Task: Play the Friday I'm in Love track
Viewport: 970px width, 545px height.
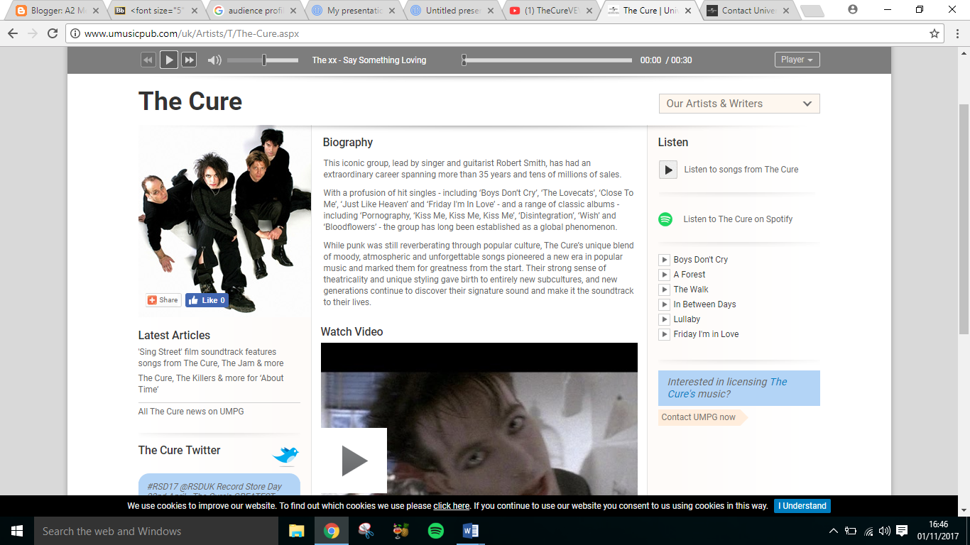Action: point(664,334)
